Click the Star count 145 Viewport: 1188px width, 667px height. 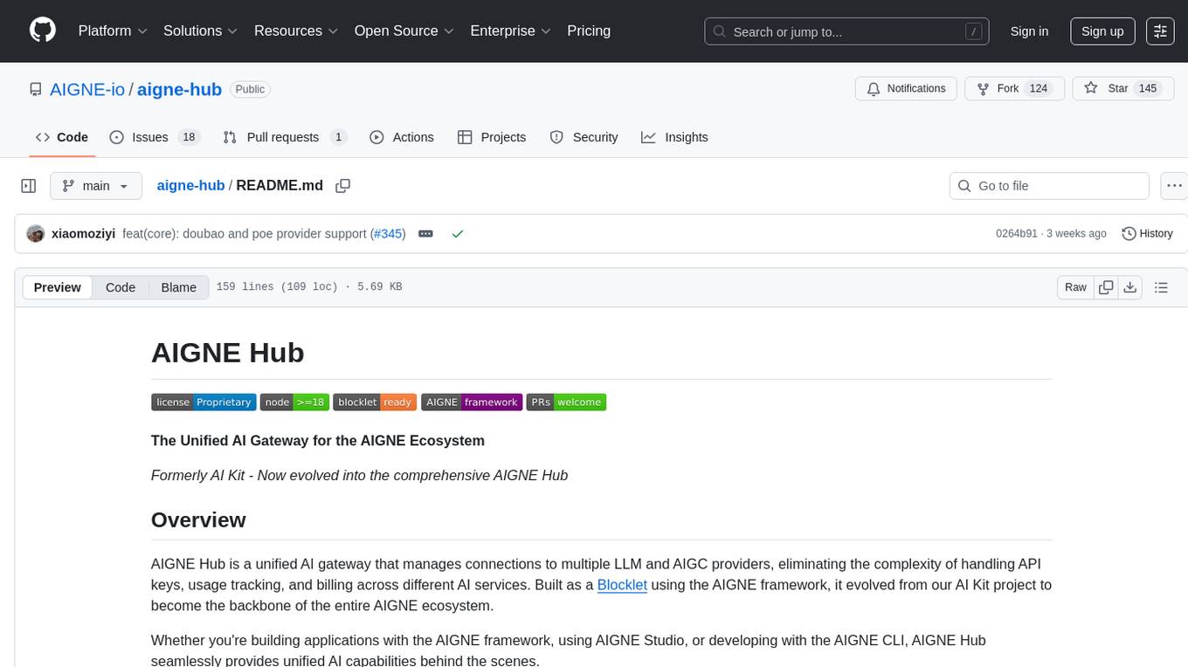coord(1148,89)
